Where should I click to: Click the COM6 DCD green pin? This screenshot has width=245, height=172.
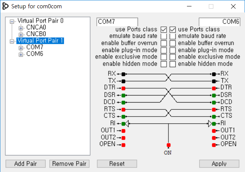214,103
